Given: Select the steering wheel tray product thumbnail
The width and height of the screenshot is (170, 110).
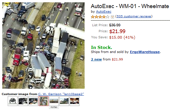Looking at the screenshot, I should (x=13, y=101).
